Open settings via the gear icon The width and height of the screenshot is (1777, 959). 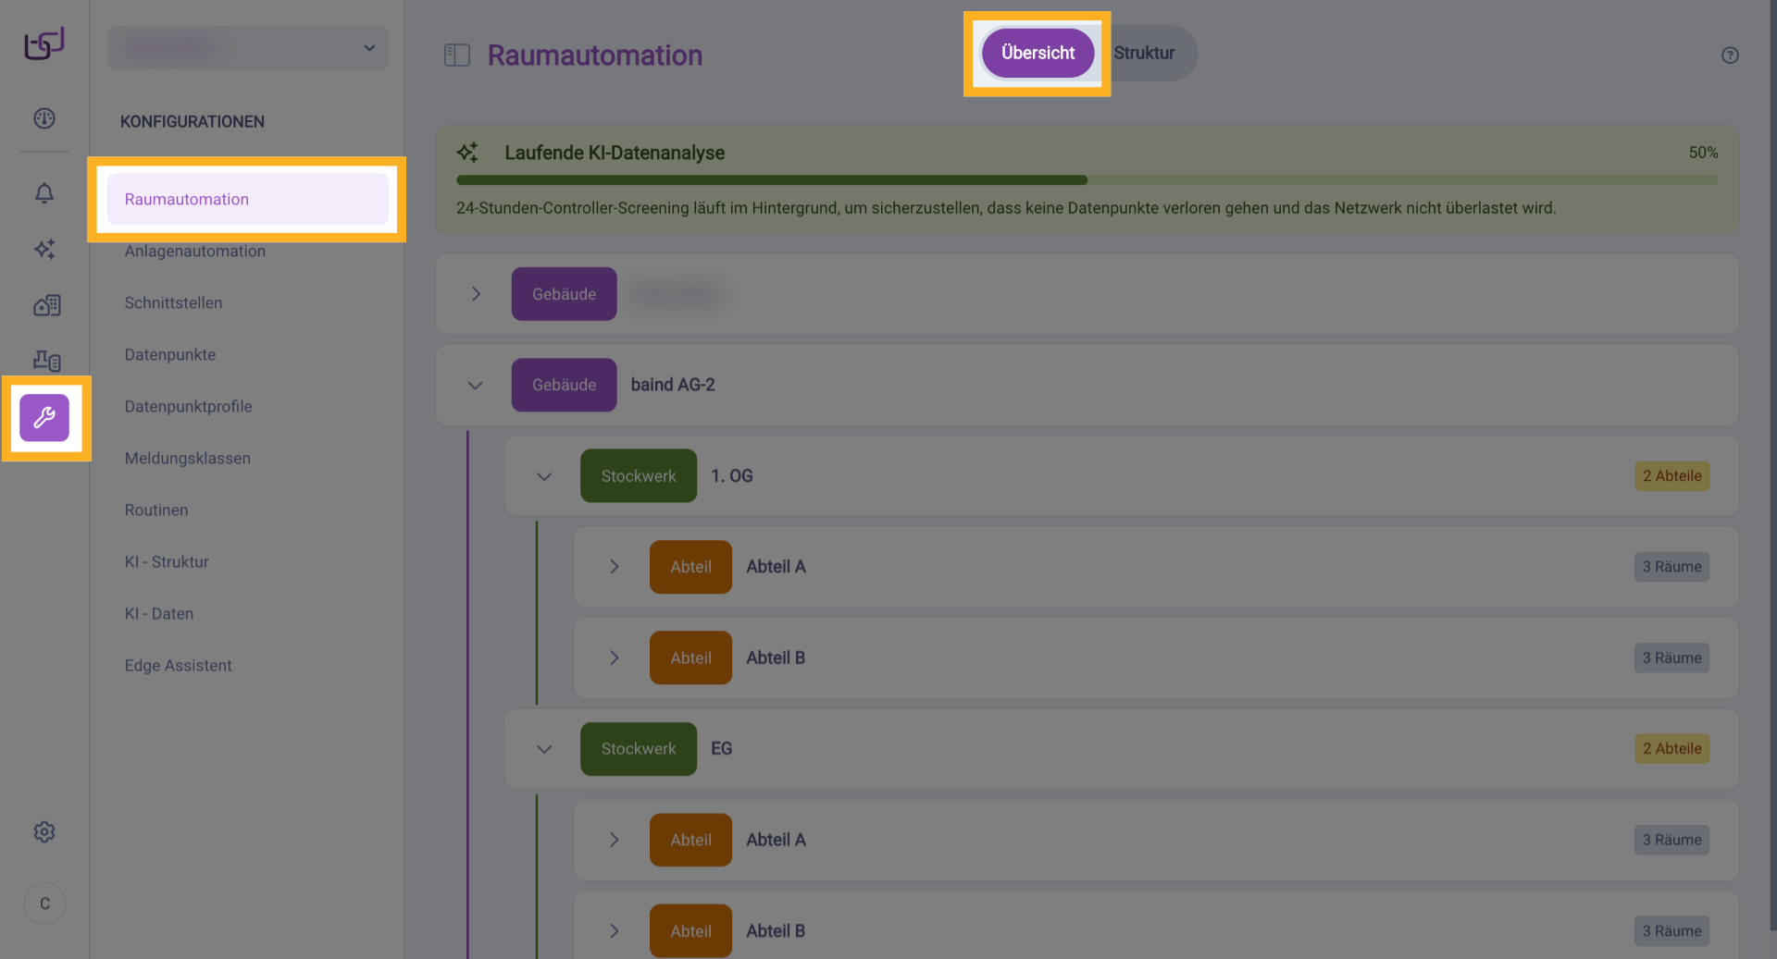point(44,831)
